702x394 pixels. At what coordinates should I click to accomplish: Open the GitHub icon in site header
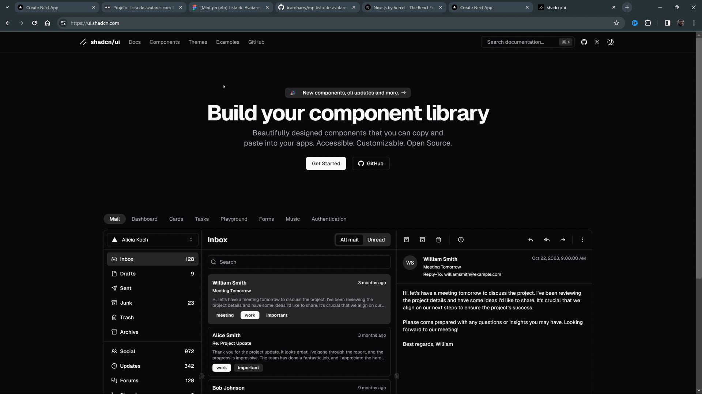pyautogui.click(x=584, y=42)
